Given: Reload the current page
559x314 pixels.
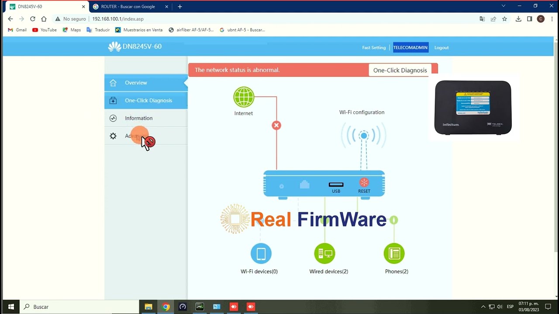Looking at the screenshot, I should (32, 19).
